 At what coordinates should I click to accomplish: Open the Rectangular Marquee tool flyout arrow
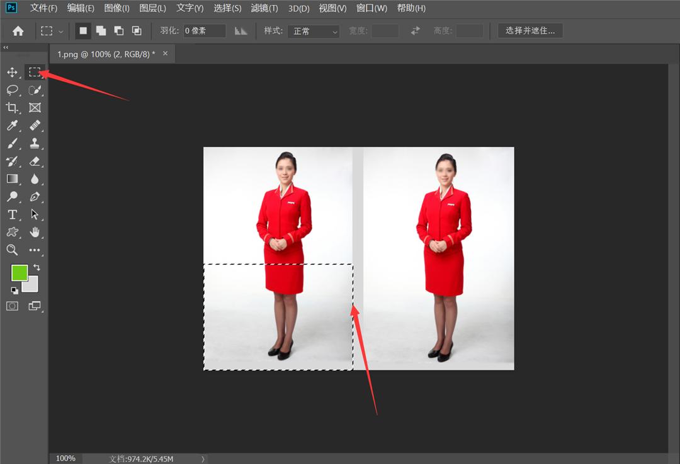[60, 30]
